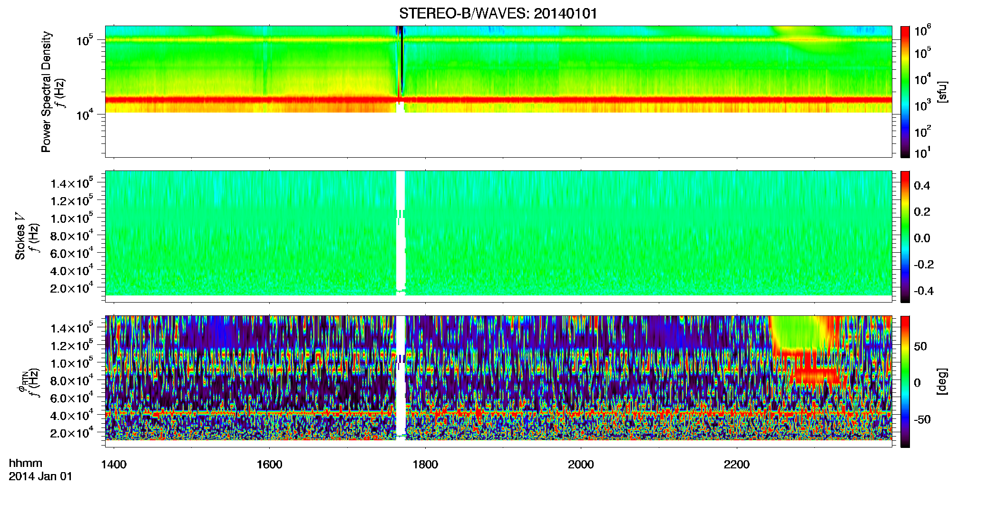Click the Power Spectral Density axis label
The width and height of the screenshot is (997, 513).
pos(46,92)
